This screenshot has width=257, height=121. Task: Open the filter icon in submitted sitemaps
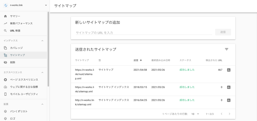pyautogui.click(x=226, y=49)
